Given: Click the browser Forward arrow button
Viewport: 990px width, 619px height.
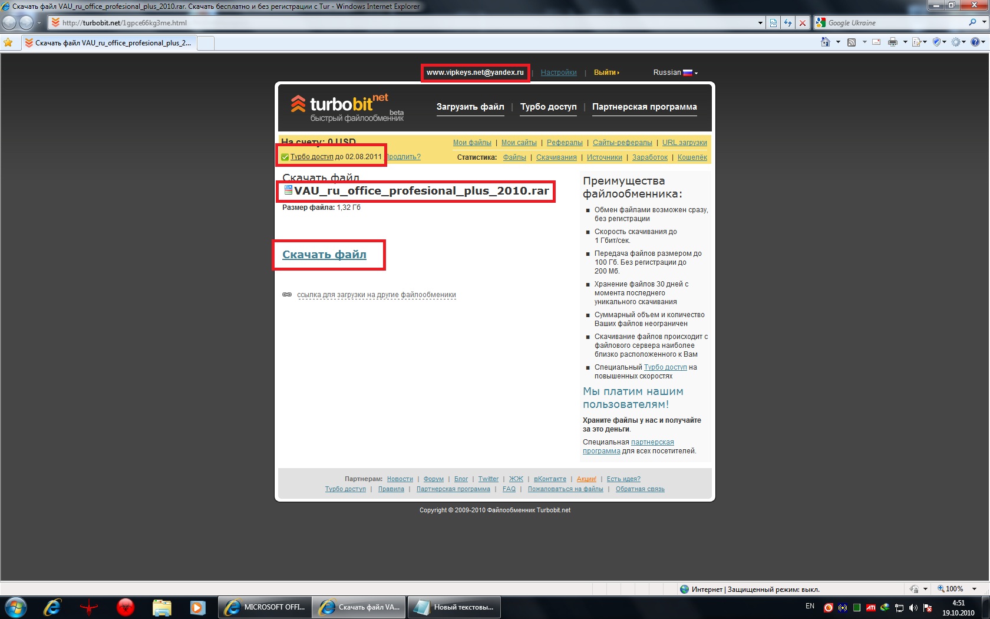Looking at the screenshot, I should (27, 22).
